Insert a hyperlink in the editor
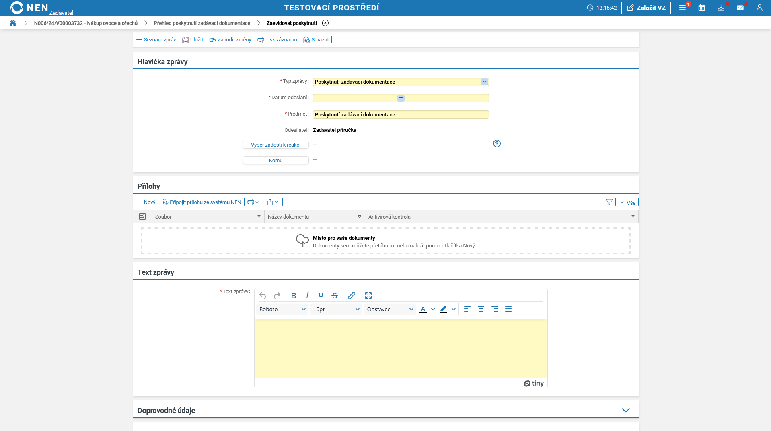This screenshot has height=431, width=771. (351, 296)
